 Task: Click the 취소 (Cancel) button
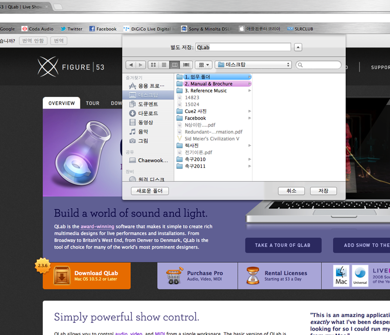pos(291,191)
